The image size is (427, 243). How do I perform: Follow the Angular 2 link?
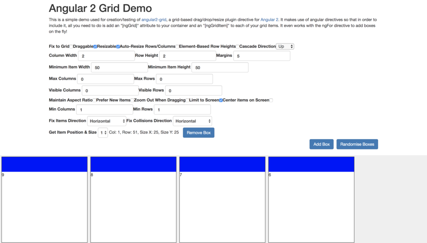point(269,20)
